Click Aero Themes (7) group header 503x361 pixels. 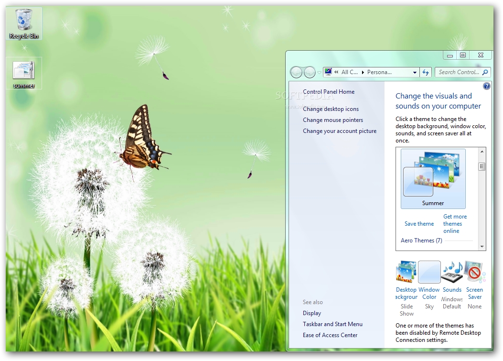[421, 240]
